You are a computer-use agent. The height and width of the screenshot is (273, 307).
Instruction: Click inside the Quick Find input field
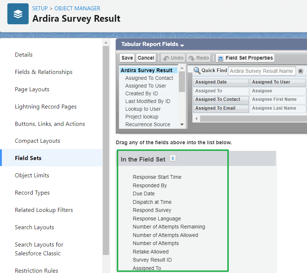[262, 71]
